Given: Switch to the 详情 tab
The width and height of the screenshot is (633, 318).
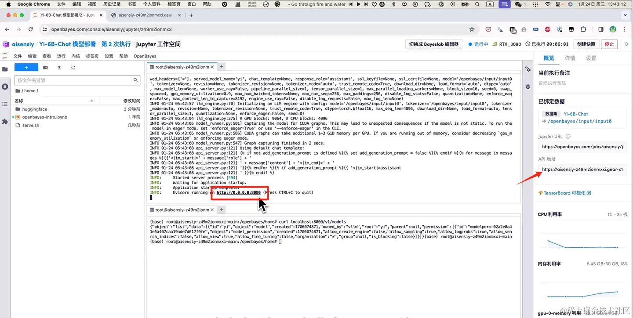Looking at the screenshot, I should [570, 58].
